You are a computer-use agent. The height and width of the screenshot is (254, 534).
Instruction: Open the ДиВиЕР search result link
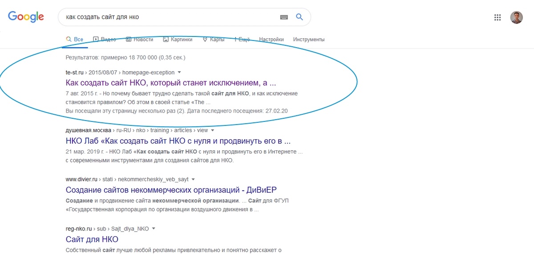pyautogui.click(x=171, y=190)
